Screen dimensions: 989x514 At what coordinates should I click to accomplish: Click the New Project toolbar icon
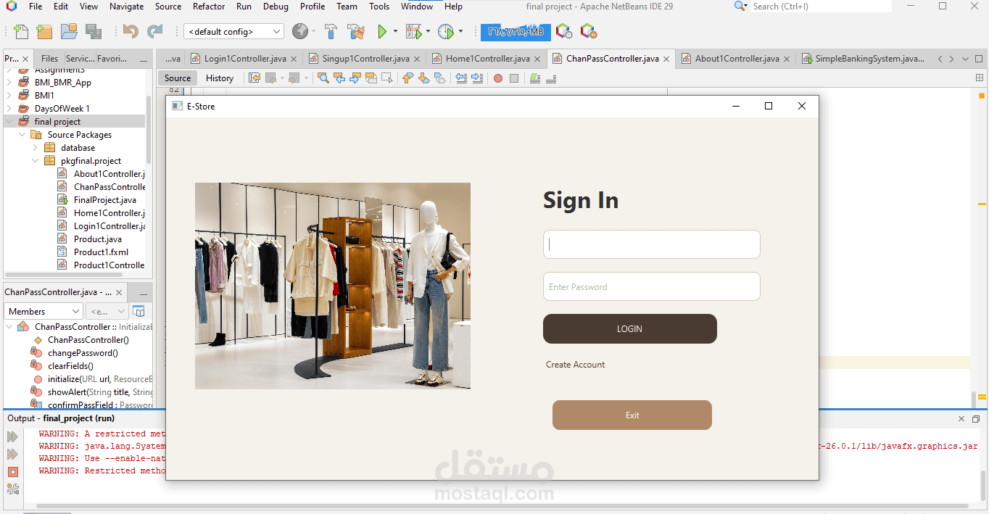point(45,32)
